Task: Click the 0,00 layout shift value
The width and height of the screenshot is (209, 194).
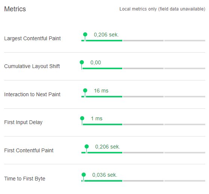Action: 96,62
